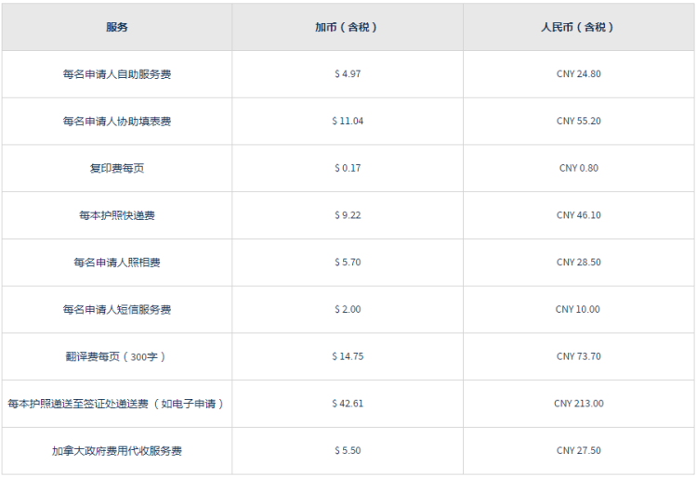
Task: Click the $ 14.75 price cell
Action: click(348, 356)
